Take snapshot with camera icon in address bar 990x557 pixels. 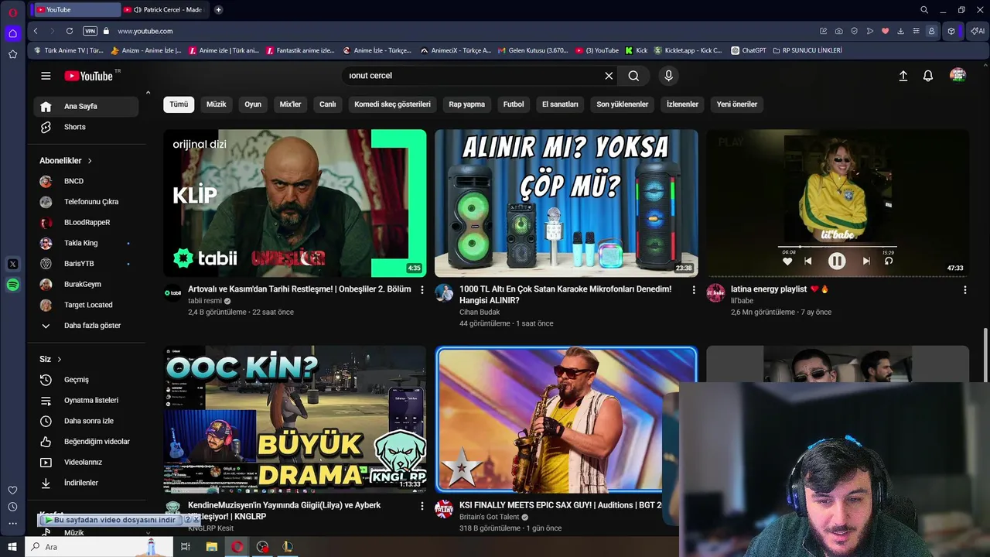(x=838, y=31)
